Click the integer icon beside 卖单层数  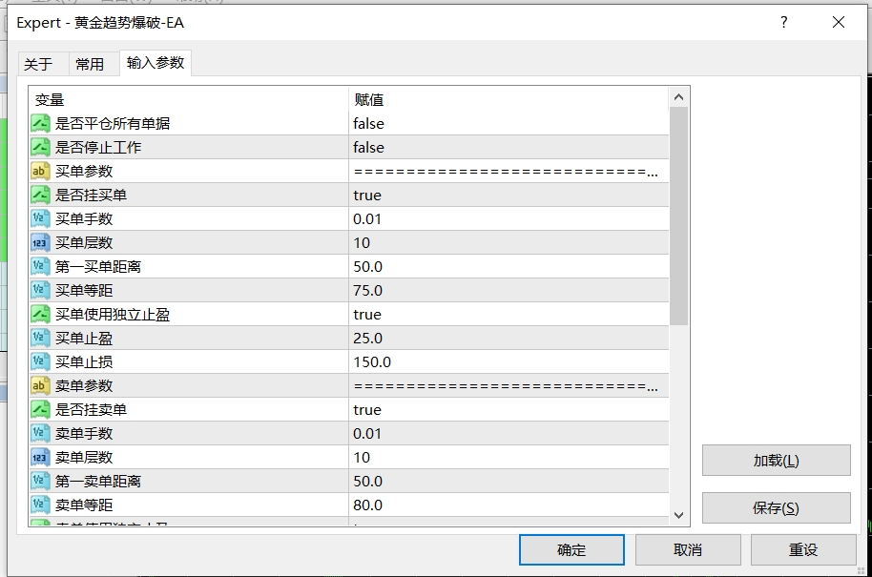(40, 457)
